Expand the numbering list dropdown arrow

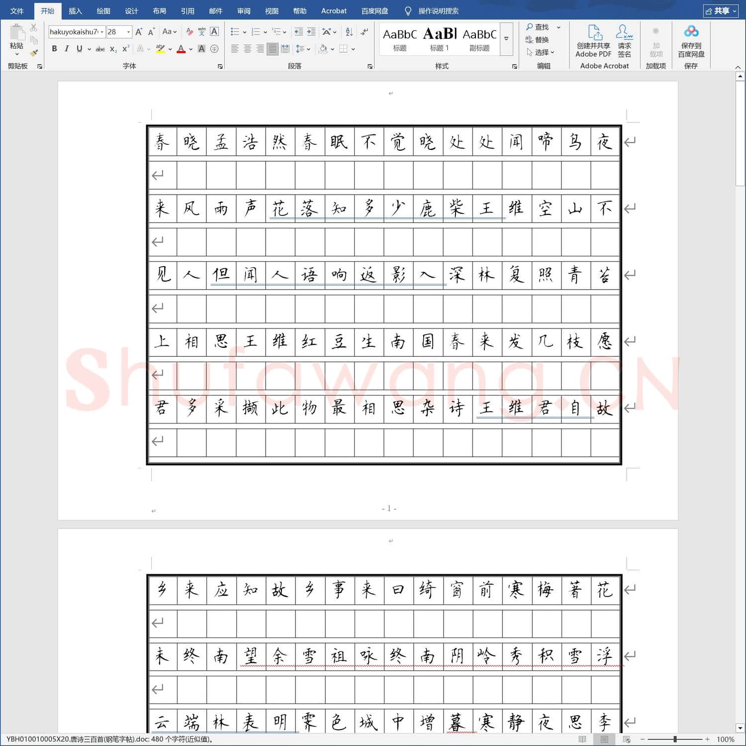(x=265, y=32)
